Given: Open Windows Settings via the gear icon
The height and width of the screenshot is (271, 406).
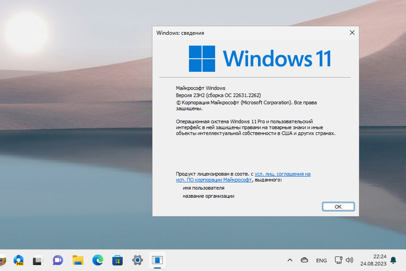Looking at the screenshot, I should tap(137, 260).
